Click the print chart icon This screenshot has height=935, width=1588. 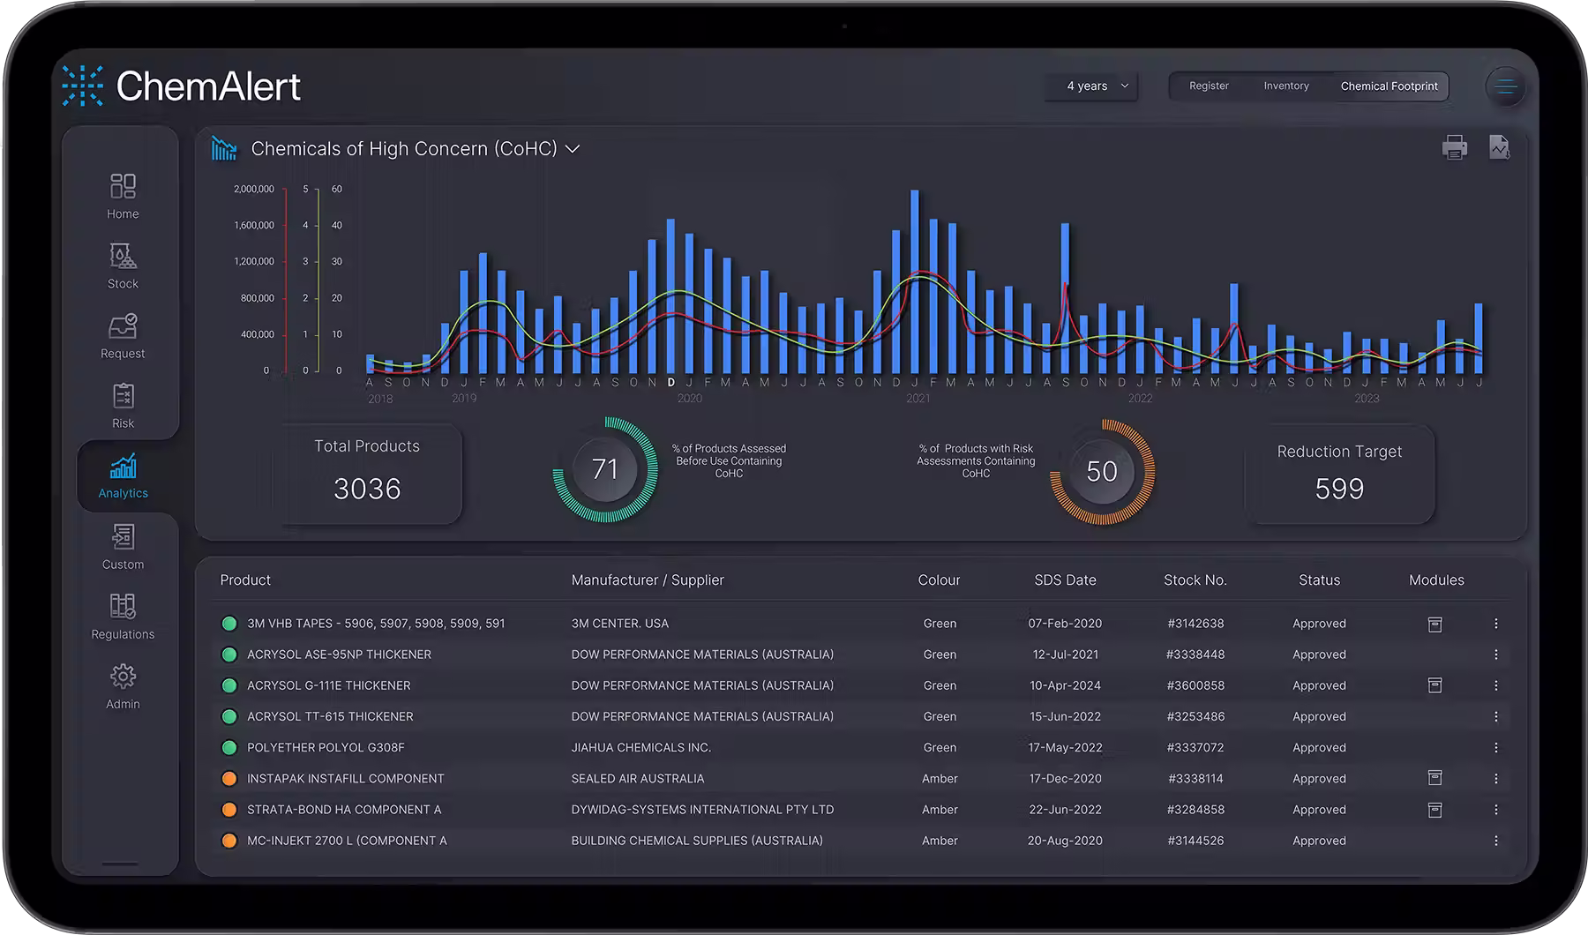(1454, 147)
